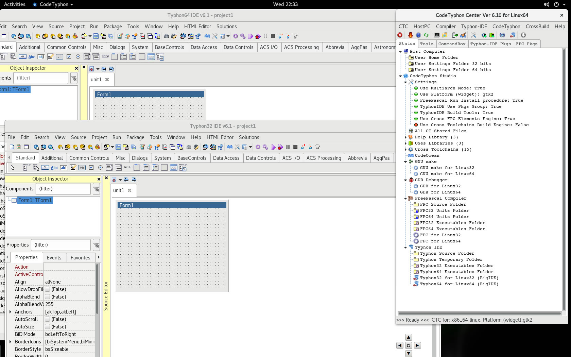The width and height of the screenshot is (571, 357).
Task: Click the Typhon64 build icon in CodeTyphon Center
Action: pyautogui.click(x=513, y=35)
